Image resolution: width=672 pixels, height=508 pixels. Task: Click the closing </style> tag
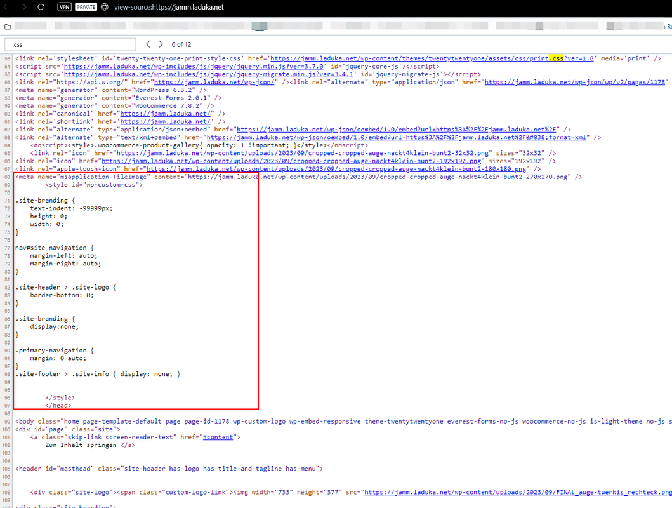point(60,398)
